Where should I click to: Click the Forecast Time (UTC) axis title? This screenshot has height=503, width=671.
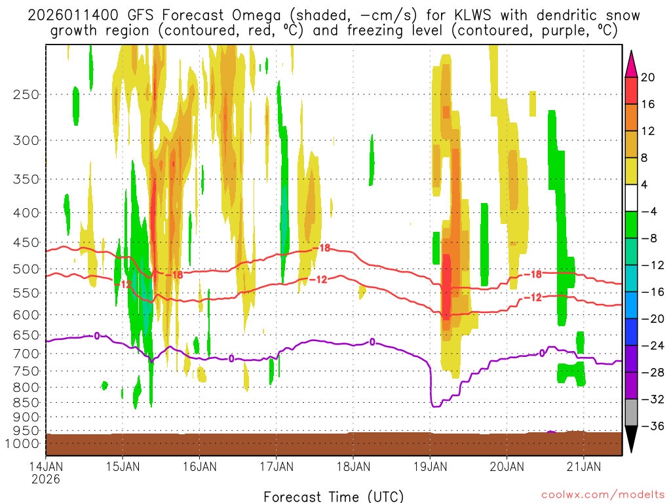coord(334,496)
